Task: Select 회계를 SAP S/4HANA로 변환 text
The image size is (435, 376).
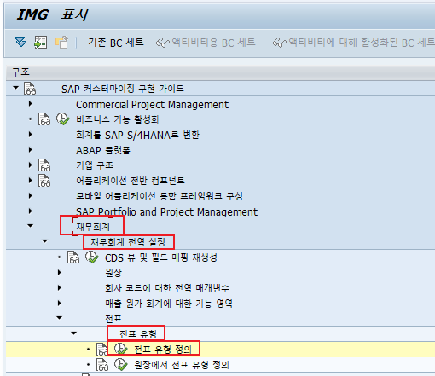Action: 137,135
